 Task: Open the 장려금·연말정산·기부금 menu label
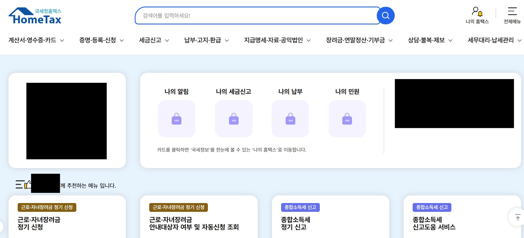click(x=355, y=40)
